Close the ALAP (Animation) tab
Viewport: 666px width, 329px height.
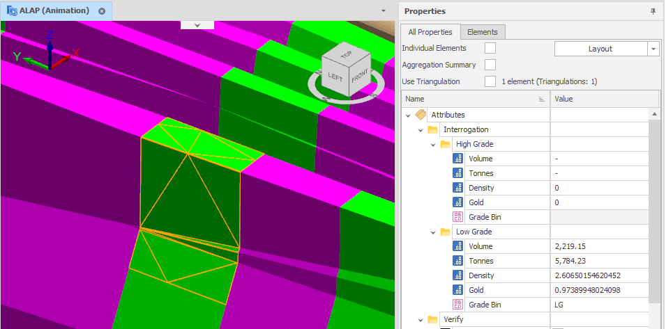(102, 11)
